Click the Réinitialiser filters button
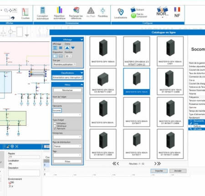 (67, 90)
